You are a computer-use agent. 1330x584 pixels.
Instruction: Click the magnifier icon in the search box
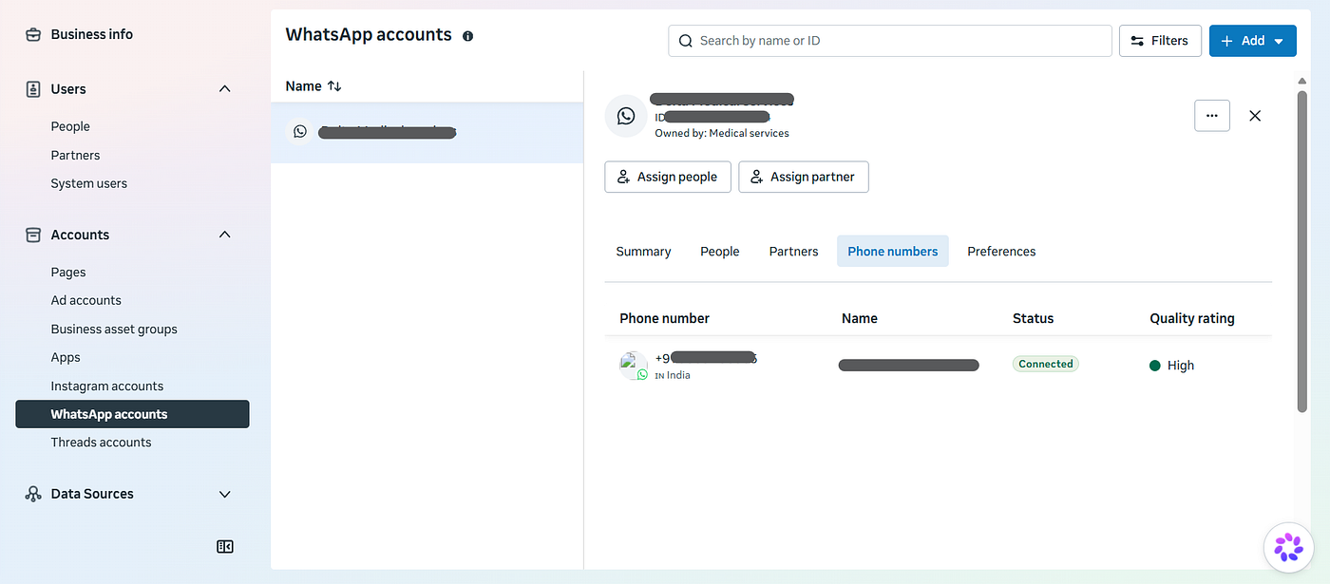click(x=686, y=41)
